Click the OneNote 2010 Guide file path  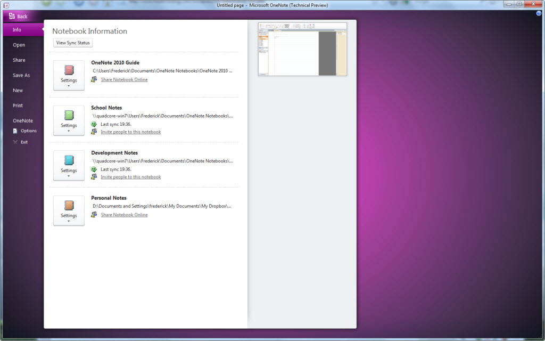click(x=163, y=71)
